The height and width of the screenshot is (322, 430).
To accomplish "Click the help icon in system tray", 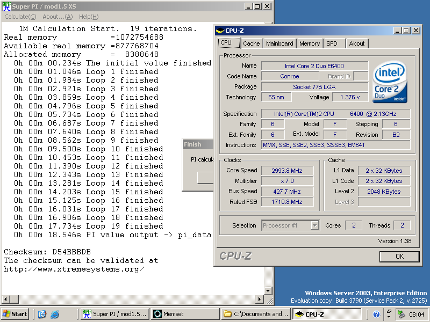I will [376, 314].
